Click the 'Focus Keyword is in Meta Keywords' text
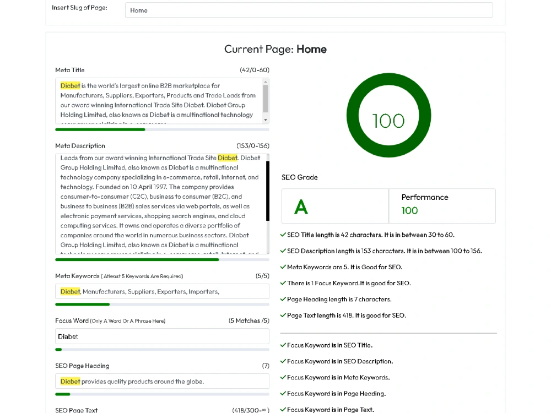 pos(338,378)
